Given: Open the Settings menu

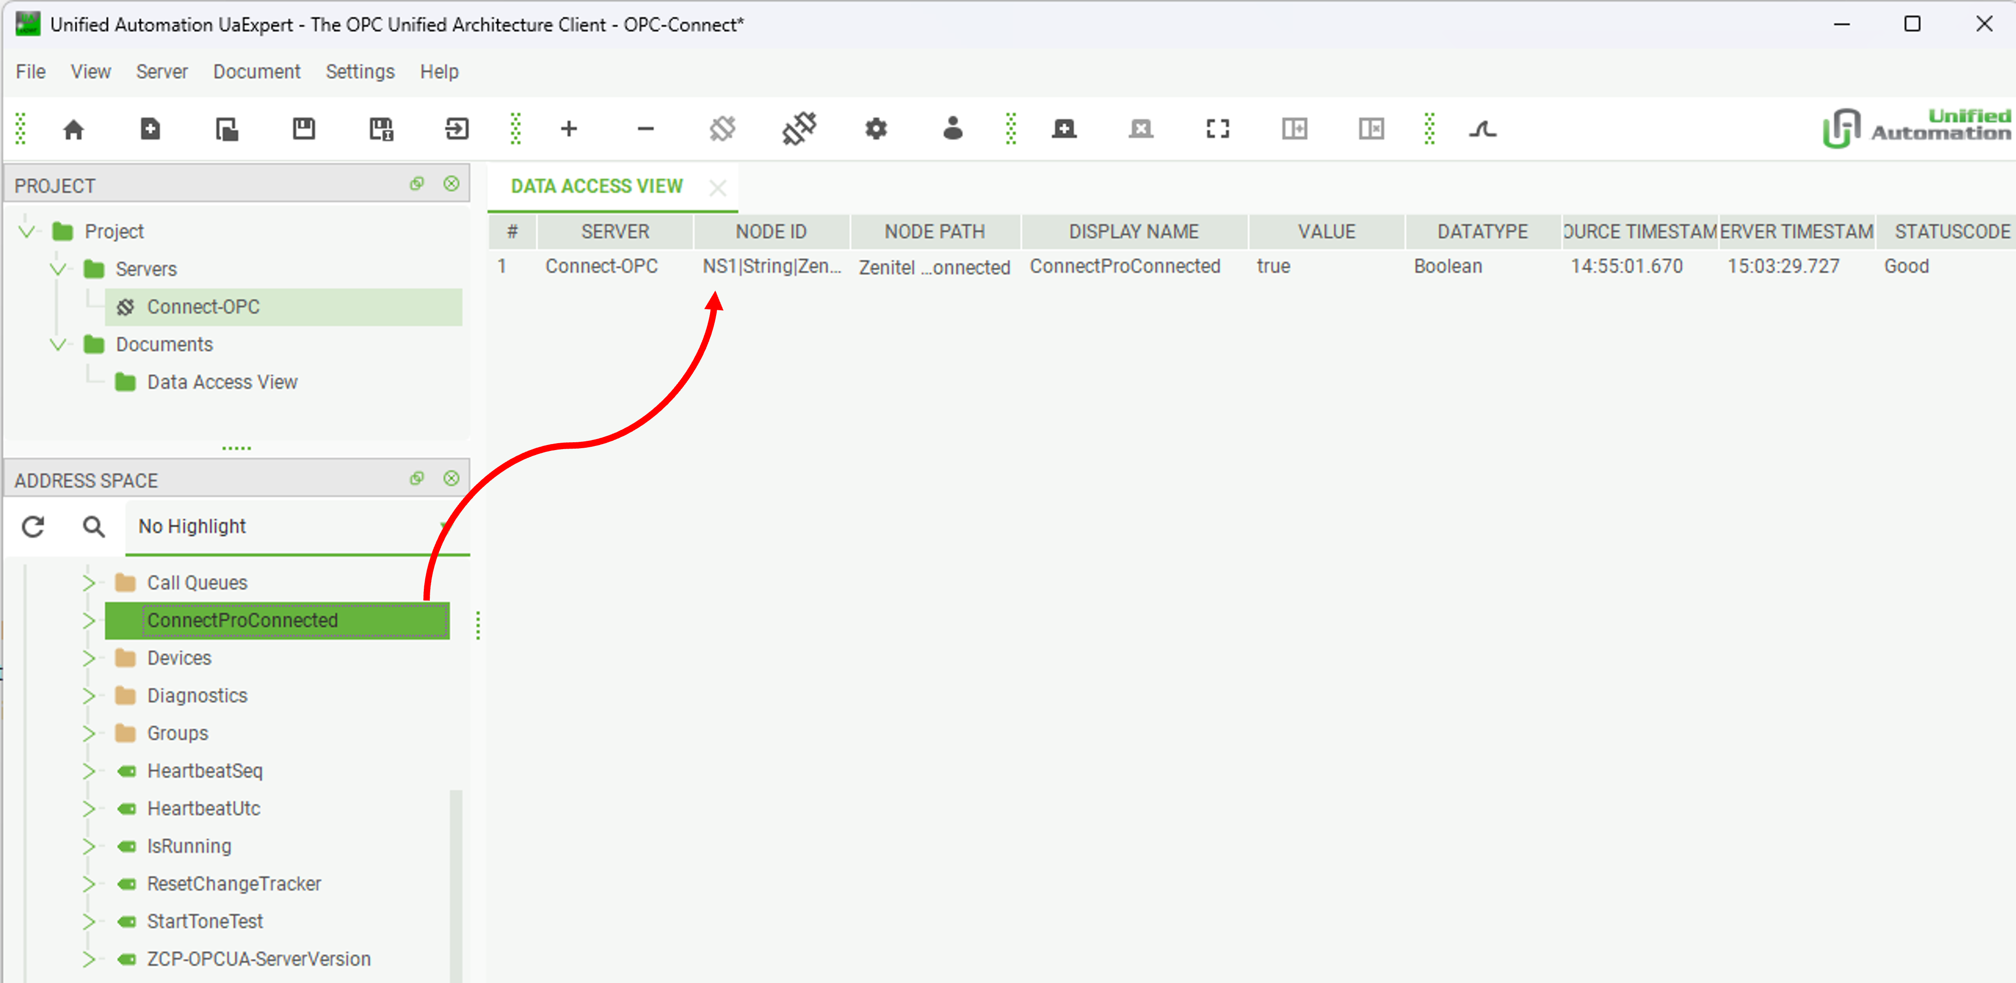Looking at the screenshot, I should pos(360,72).
